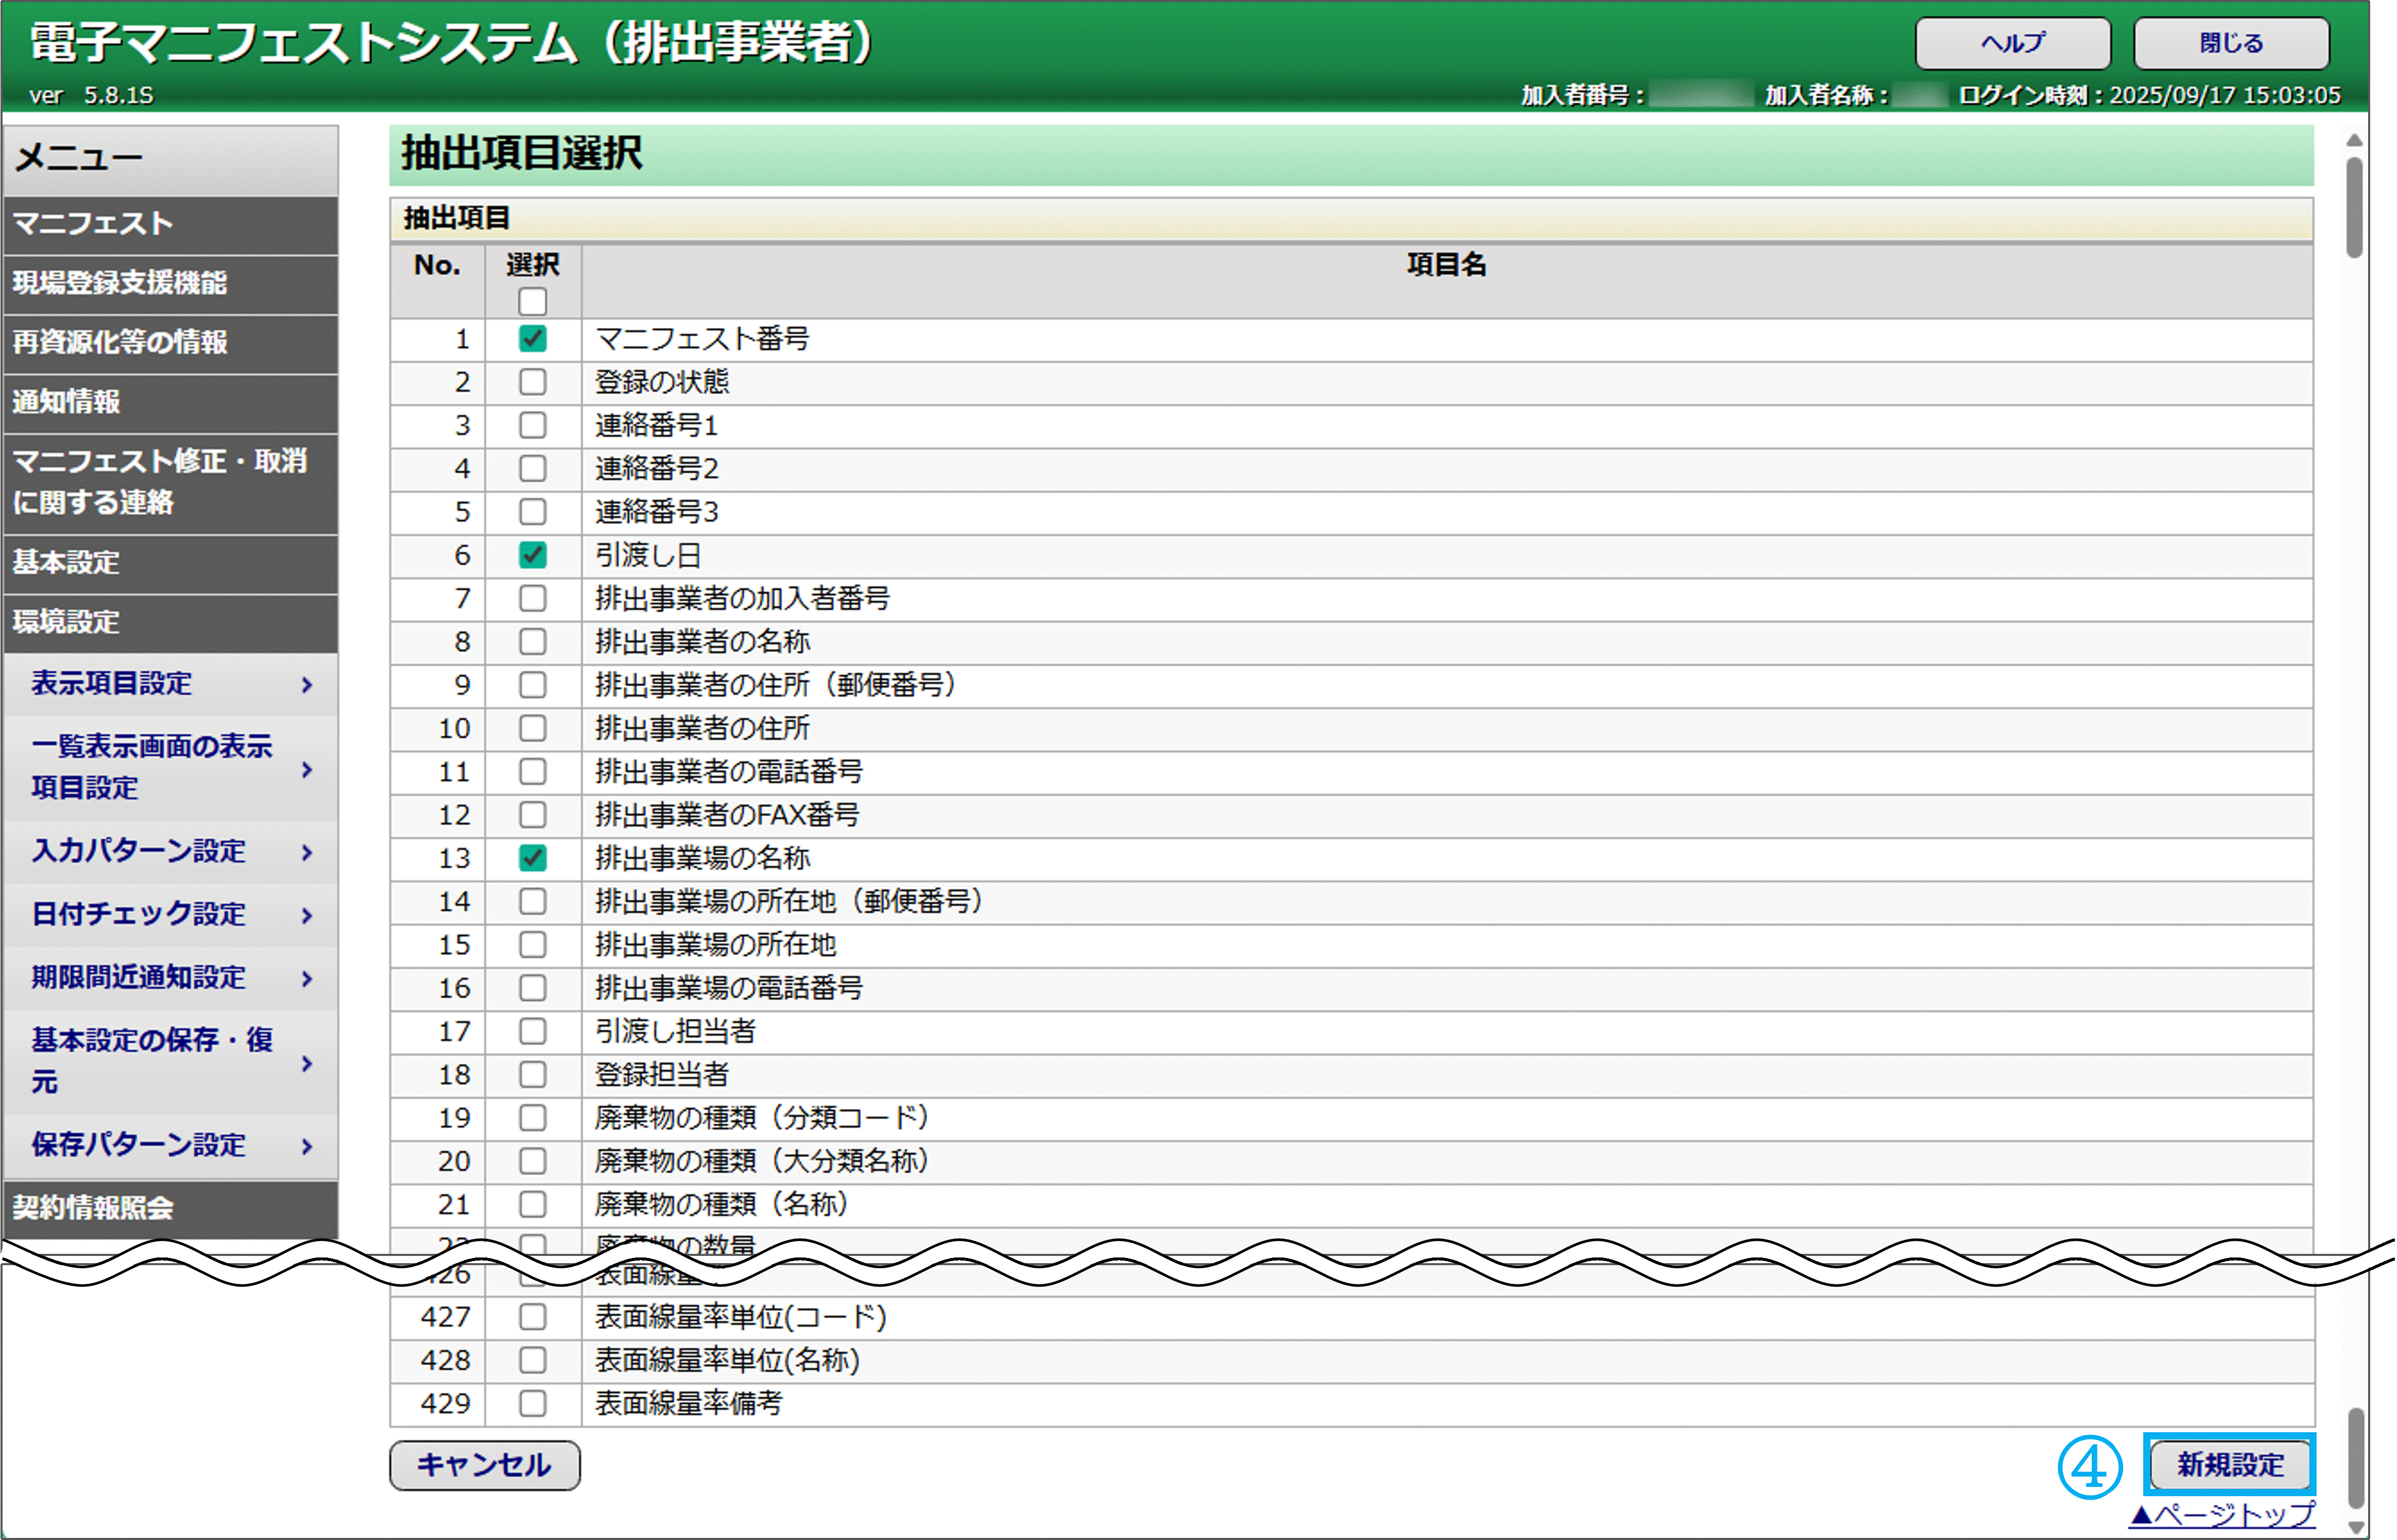This screenshot has width=2397, height=1540.
Task: Toggle the select-all checkbox in the 選択 header
Action: click(532, 301)
